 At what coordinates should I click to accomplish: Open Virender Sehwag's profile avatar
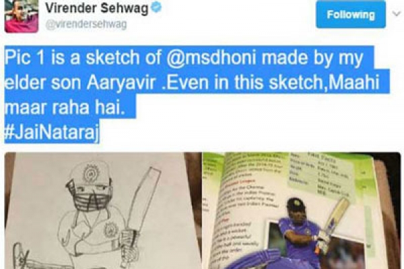point(22,16)
